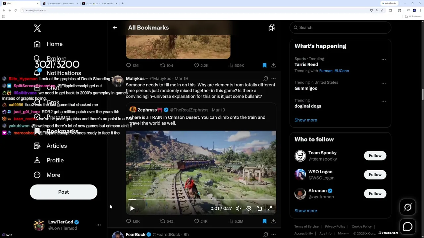Show more trending topics
This screenshot has height=238, width=424.
305,120
